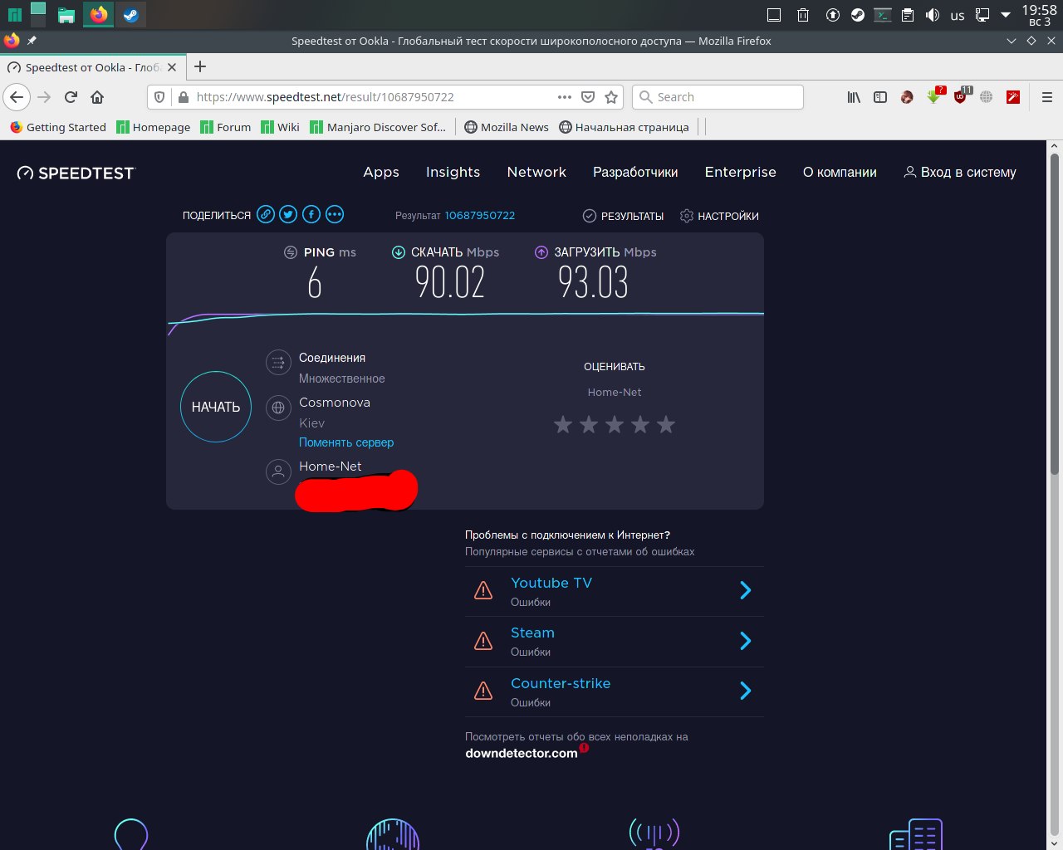Visit downdetector.com link
1063x850 pixels.
click(x=522, y=753)
